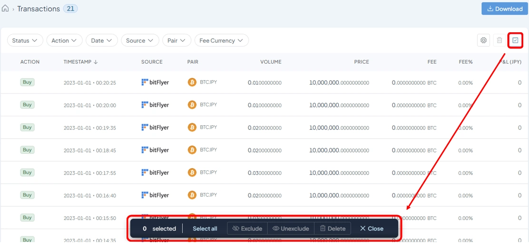Click the VOLUME column header
Image resolution: width=529 pixels, height=244 pixels.
click(x=271, y=62)
